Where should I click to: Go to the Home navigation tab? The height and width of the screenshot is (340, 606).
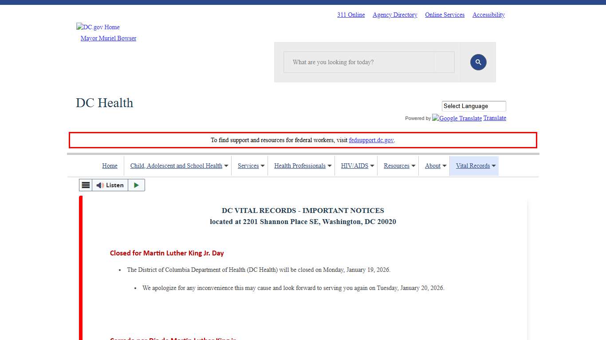(110, 166)
